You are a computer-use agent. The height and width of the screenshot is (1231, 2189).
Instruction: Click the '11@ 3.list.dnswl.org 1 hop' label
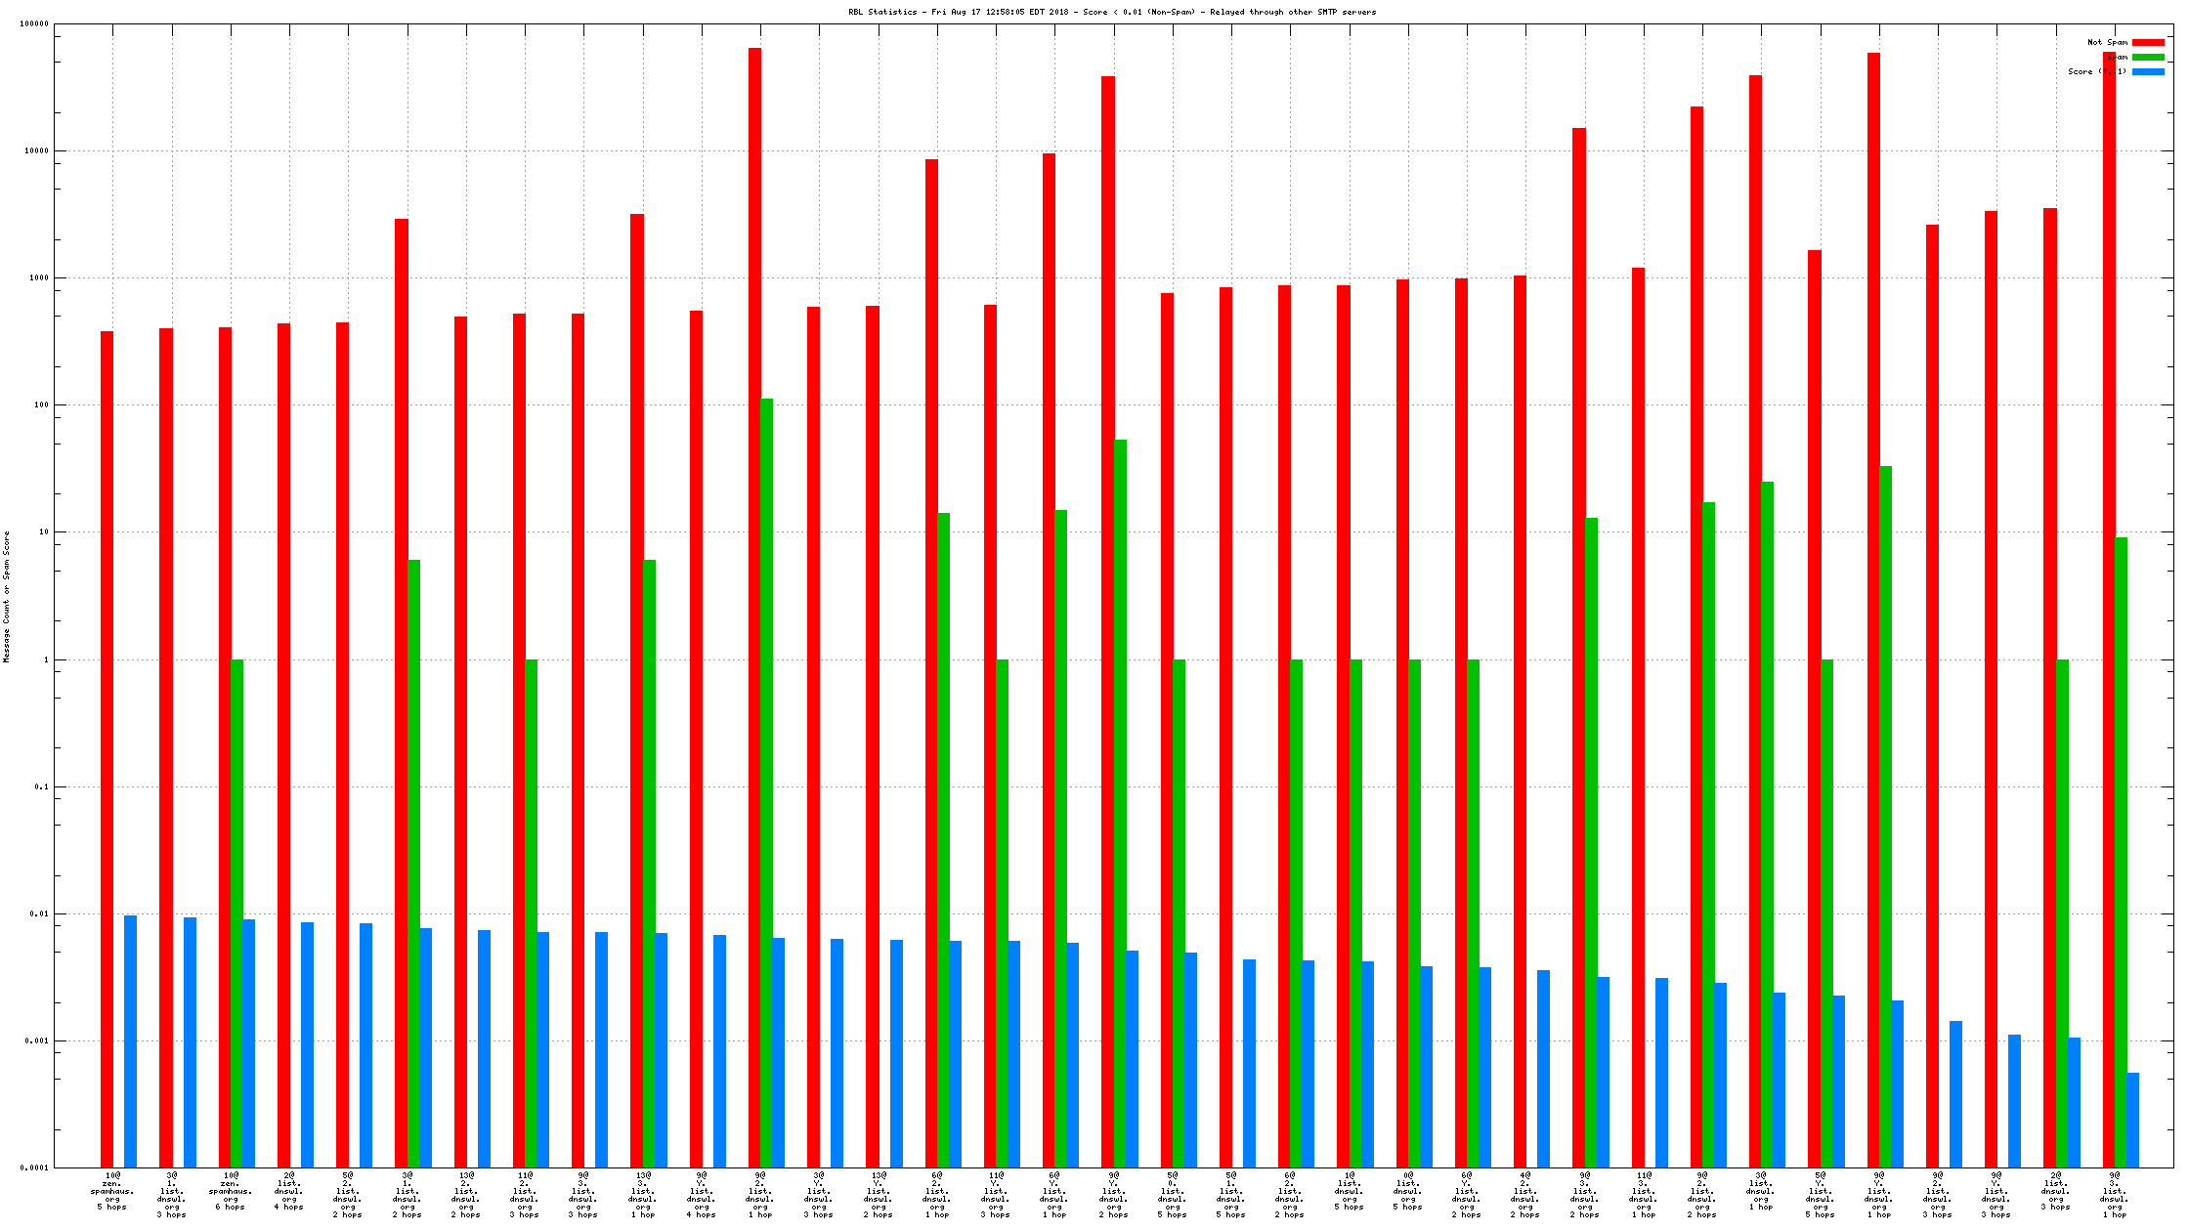tap(1644, 1194)
